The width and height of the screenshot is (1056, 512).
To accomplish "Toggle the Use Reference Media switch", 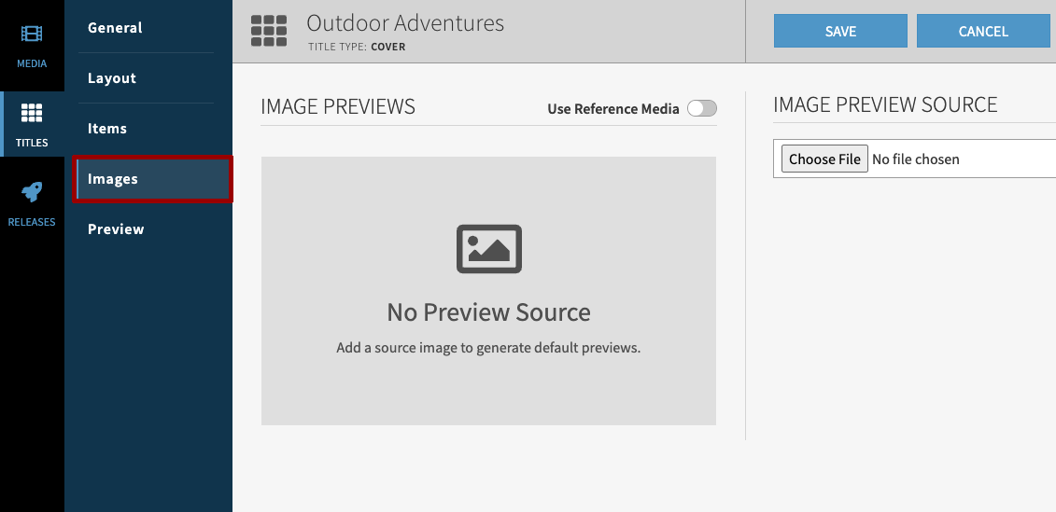I will point(701,108).
